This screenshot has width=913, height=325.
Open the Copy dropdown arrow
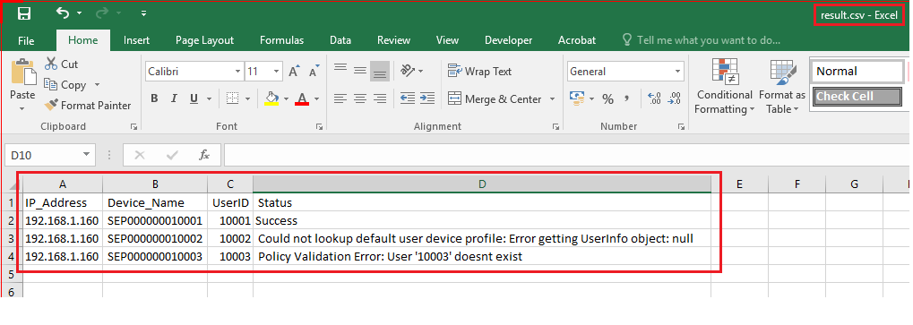pos(97,85)
